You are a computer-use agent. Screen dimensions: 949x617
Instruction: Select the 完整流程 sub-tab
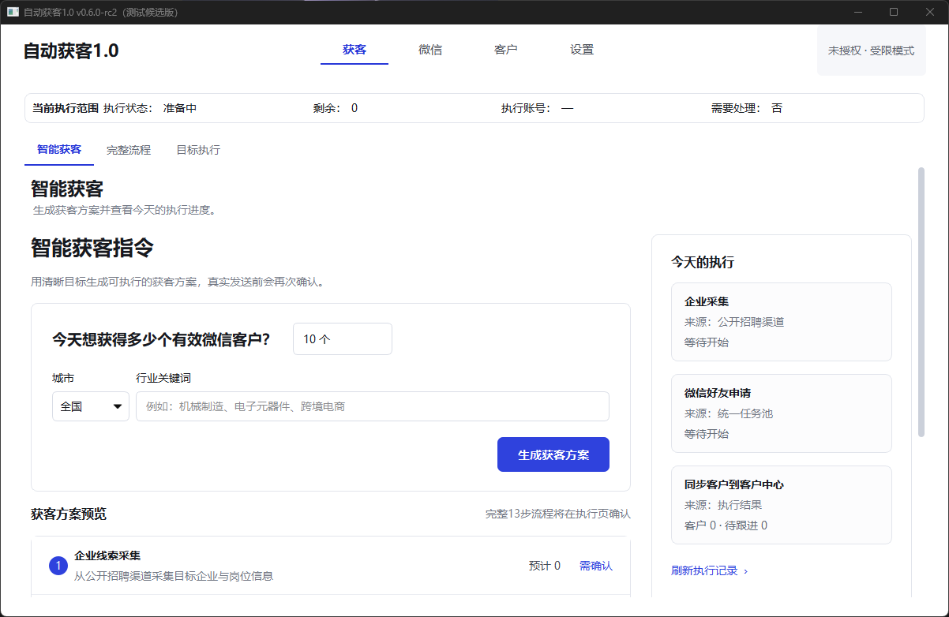(129, 149)
